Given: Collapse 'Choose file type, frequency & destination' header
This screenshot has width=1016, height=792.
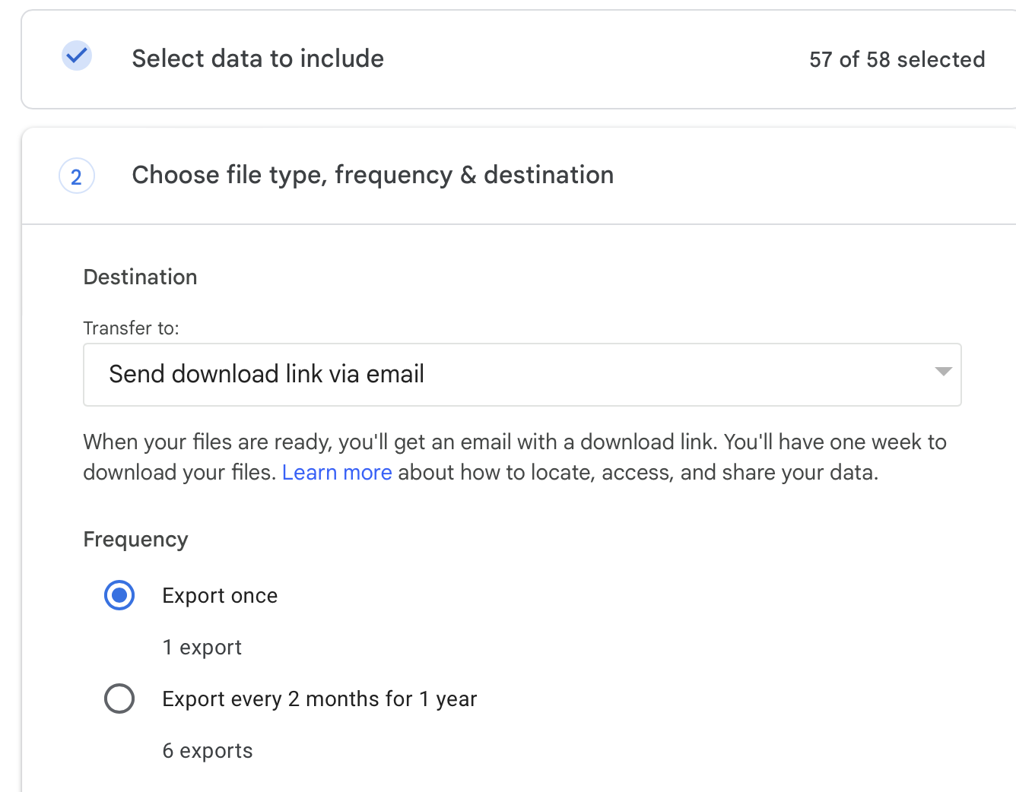Looking at the screenshot, I should pos(373,176).
